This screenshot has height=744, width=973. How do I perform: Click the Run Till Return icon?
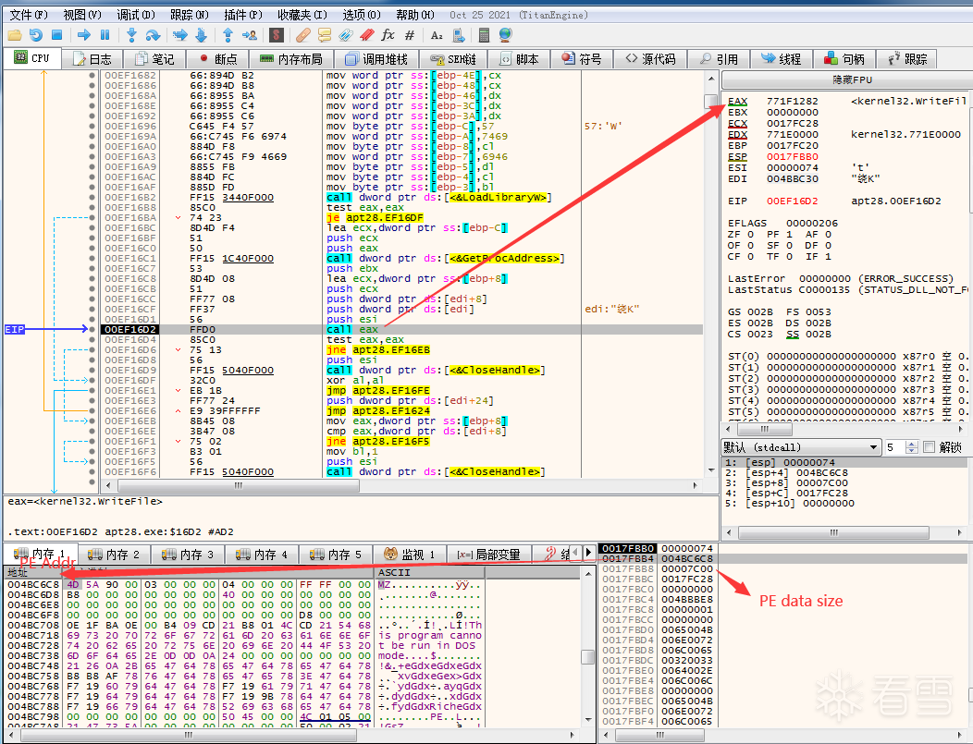click(x=228, y=35)
